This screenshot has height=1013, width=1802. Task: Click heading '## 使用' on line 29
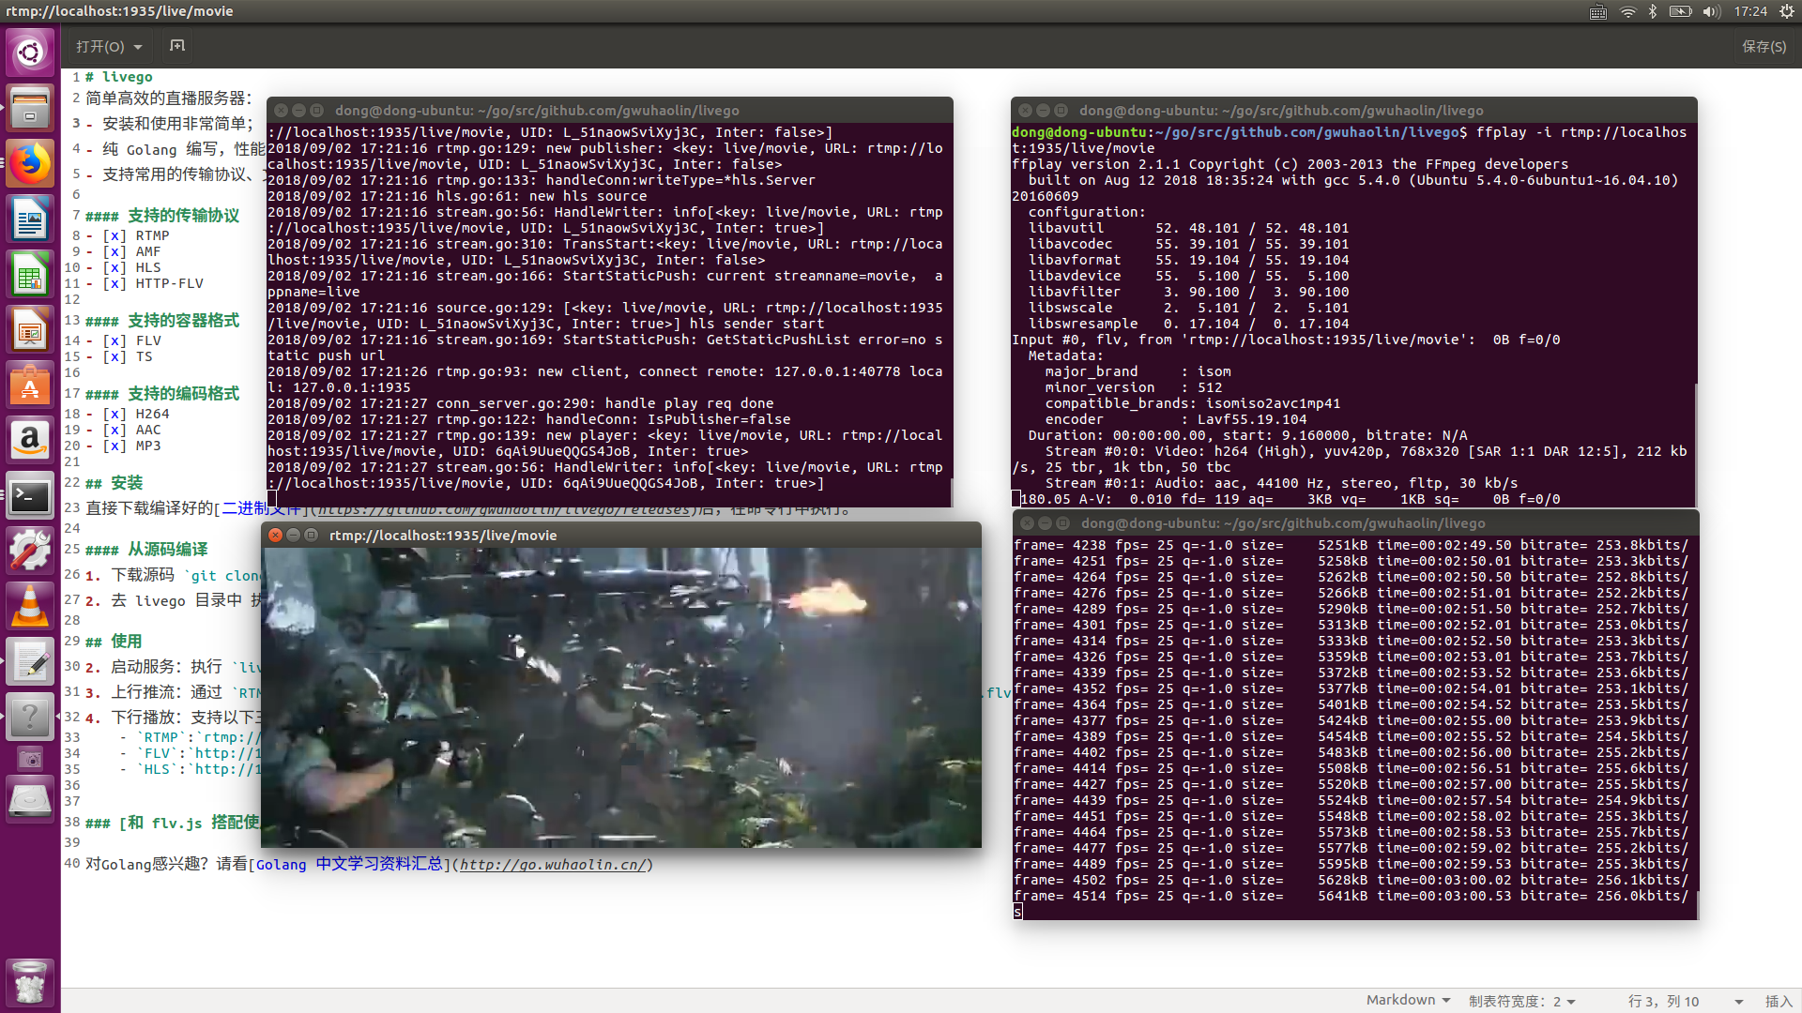(114, 642)
